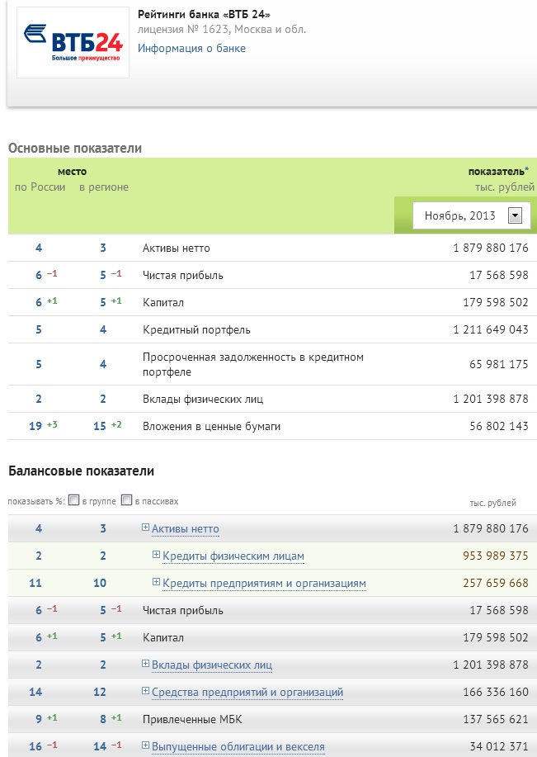Follow the Кредиты предприятиям и организациям link
This screenshot has width=537, height=757.
pyautogui.click(x=264, y=584)
